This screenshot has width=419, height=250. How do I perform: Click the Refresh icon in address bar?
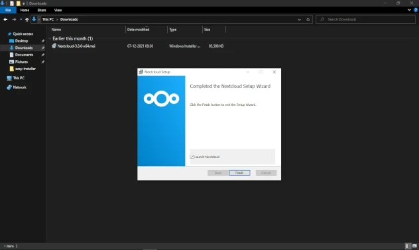[308, 19]
